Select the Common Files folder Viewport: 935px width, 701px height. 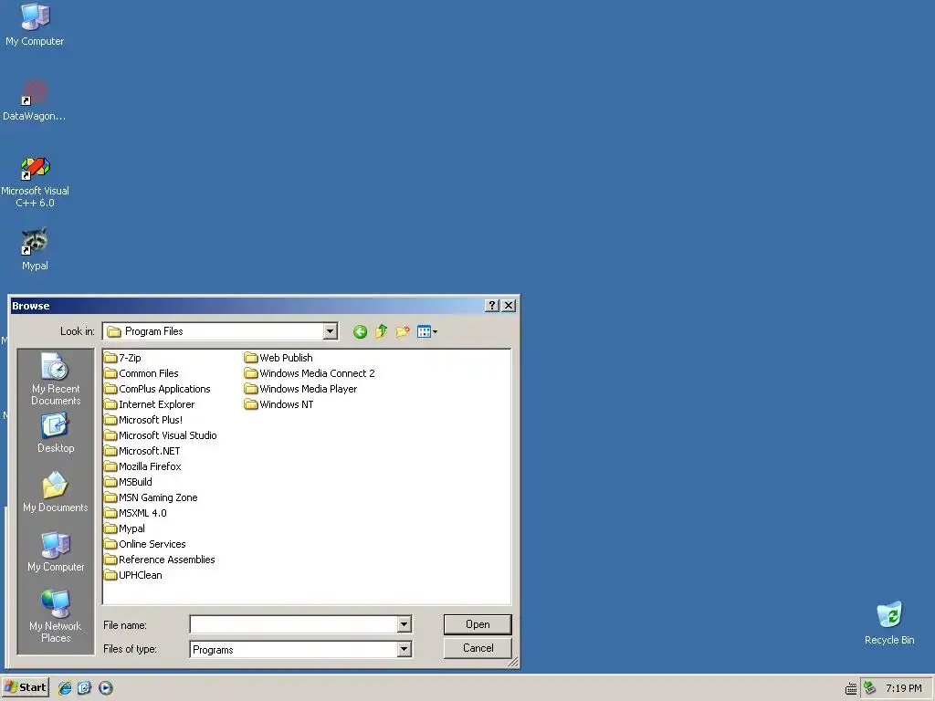pos(142,373)
